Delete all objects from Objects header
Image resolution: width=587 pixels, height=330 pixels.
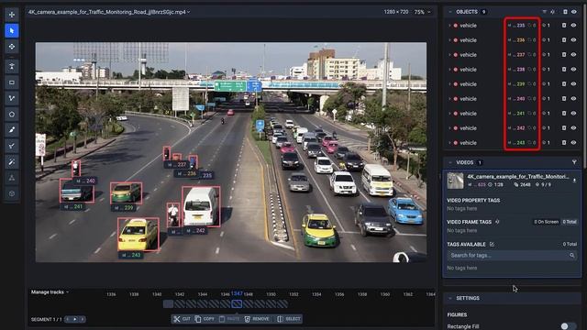click(565, 12)
